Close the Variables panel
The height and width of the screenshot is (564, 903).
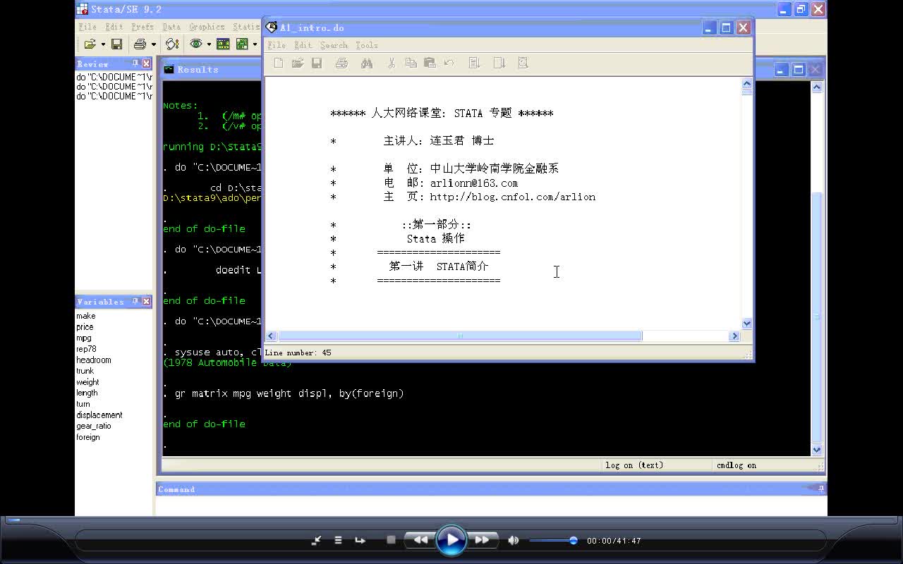pyautogui.click(x=146, y=302)
